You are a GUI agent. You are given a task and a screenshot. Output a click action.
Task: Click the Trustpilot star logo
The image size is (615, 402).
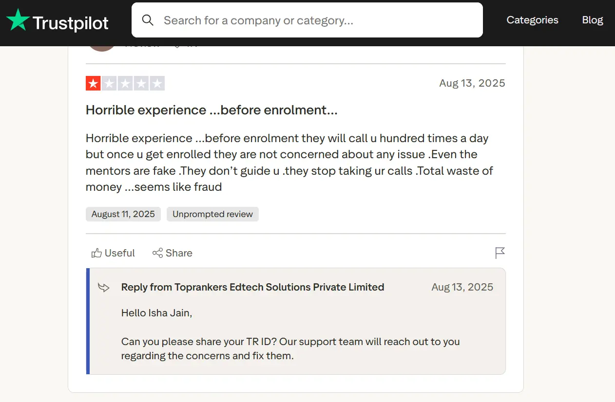(x=18, y=20)
